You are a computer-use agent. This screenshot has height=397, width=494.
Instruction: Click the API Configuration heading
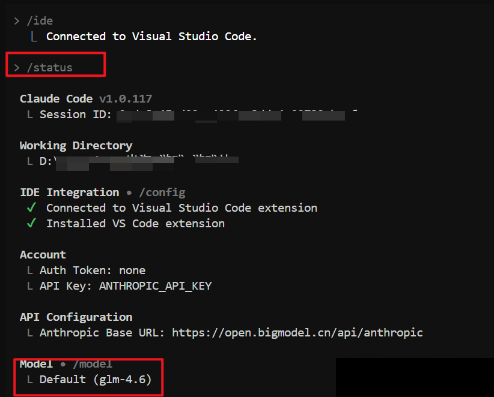pyautogui.click(x=76, y=317)
